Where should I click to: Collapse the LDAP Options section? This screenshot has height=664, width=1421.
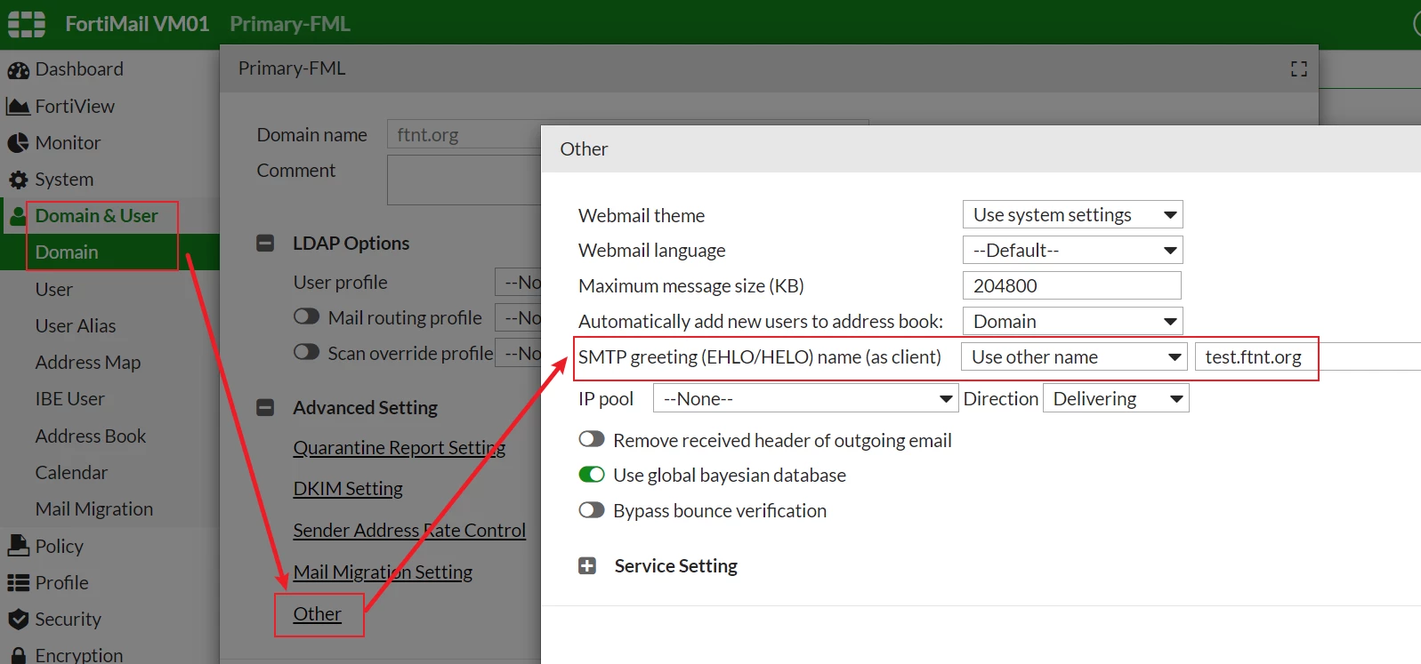coord(265,244)
